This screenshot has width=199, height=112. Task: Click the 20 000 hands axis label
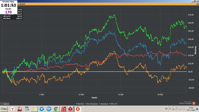coord(160,95)
